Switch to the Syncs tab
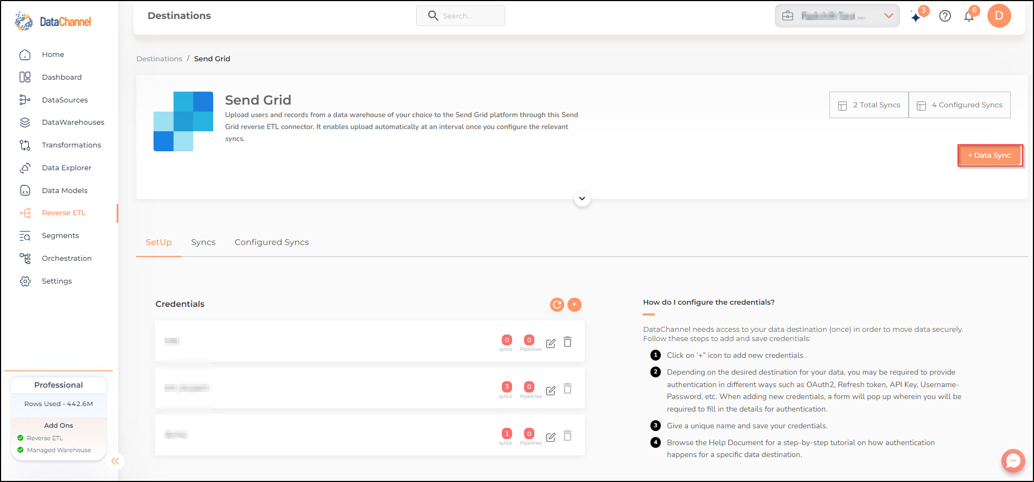Screen dimensions: 1034x482 (203, 242)
